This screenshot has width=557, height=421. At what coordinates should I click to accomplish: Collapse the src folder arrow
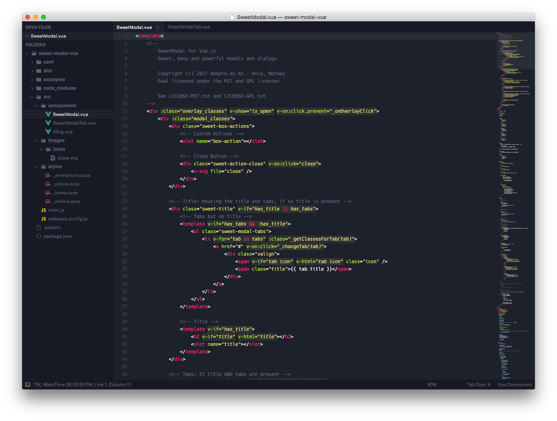[x=32, y=97]
